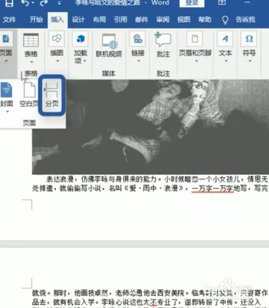Expand the 链接 dropdown arrow
The width and height of the screenshot is (269, 308).
(x=139, y=61)
